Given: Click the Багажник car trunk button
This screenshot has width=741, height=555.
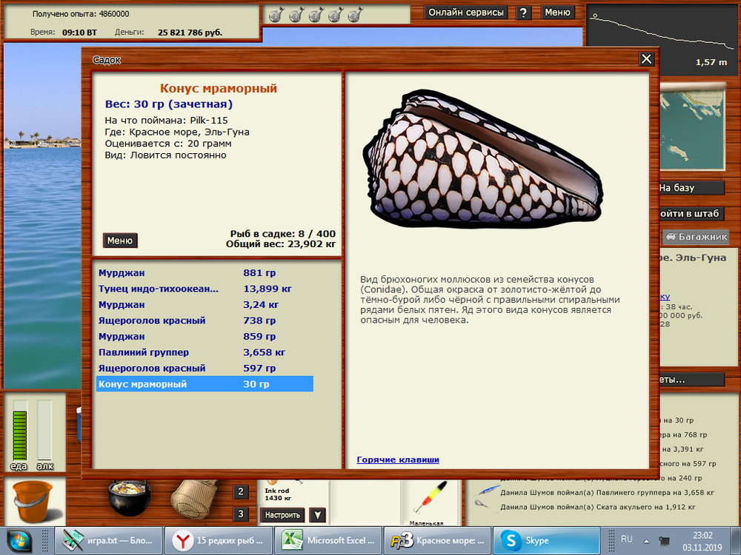Looking at the screenshot, I should coord(697,238).
